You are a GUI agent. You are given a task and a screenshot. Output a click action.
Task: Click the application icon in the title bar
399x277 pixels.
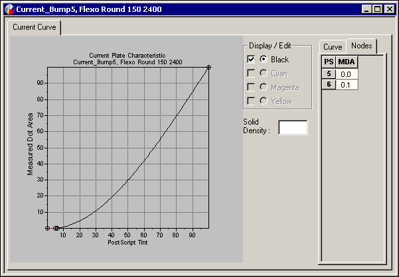[x=10, y=9]
